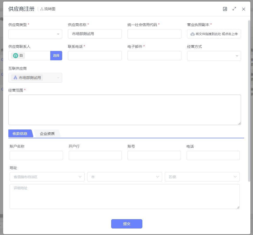Image resolution: width=253 pixels, height=235 pixels.
Task: Click the side panel layout icon
Action: pyautogui.click(x=225, y=9)
